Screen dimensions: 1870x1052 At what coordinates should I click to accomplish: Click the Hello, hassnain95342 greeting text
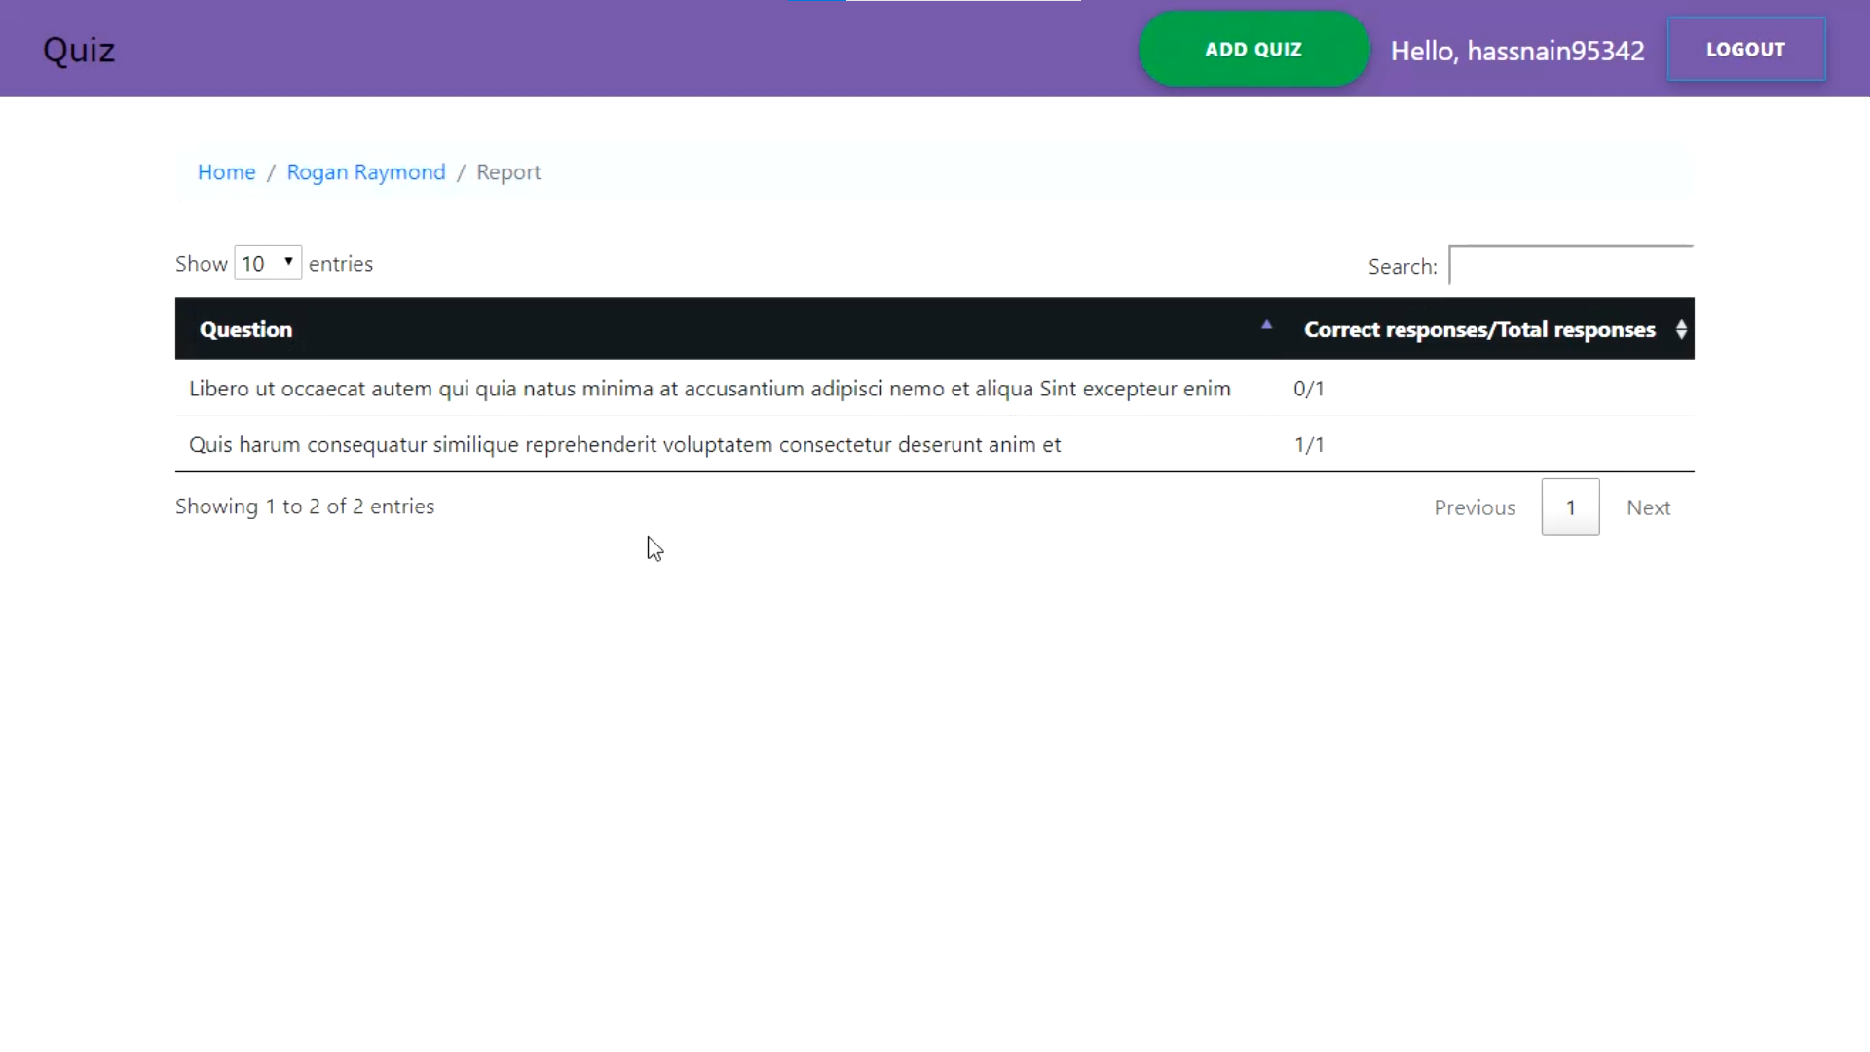(1516, 51)
